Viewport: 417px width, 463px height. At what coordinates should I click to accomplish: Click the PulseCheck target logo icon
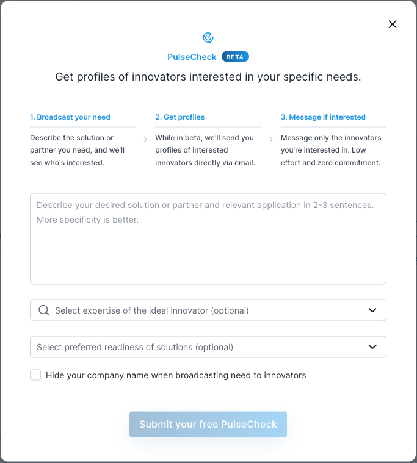coord(208,38)
